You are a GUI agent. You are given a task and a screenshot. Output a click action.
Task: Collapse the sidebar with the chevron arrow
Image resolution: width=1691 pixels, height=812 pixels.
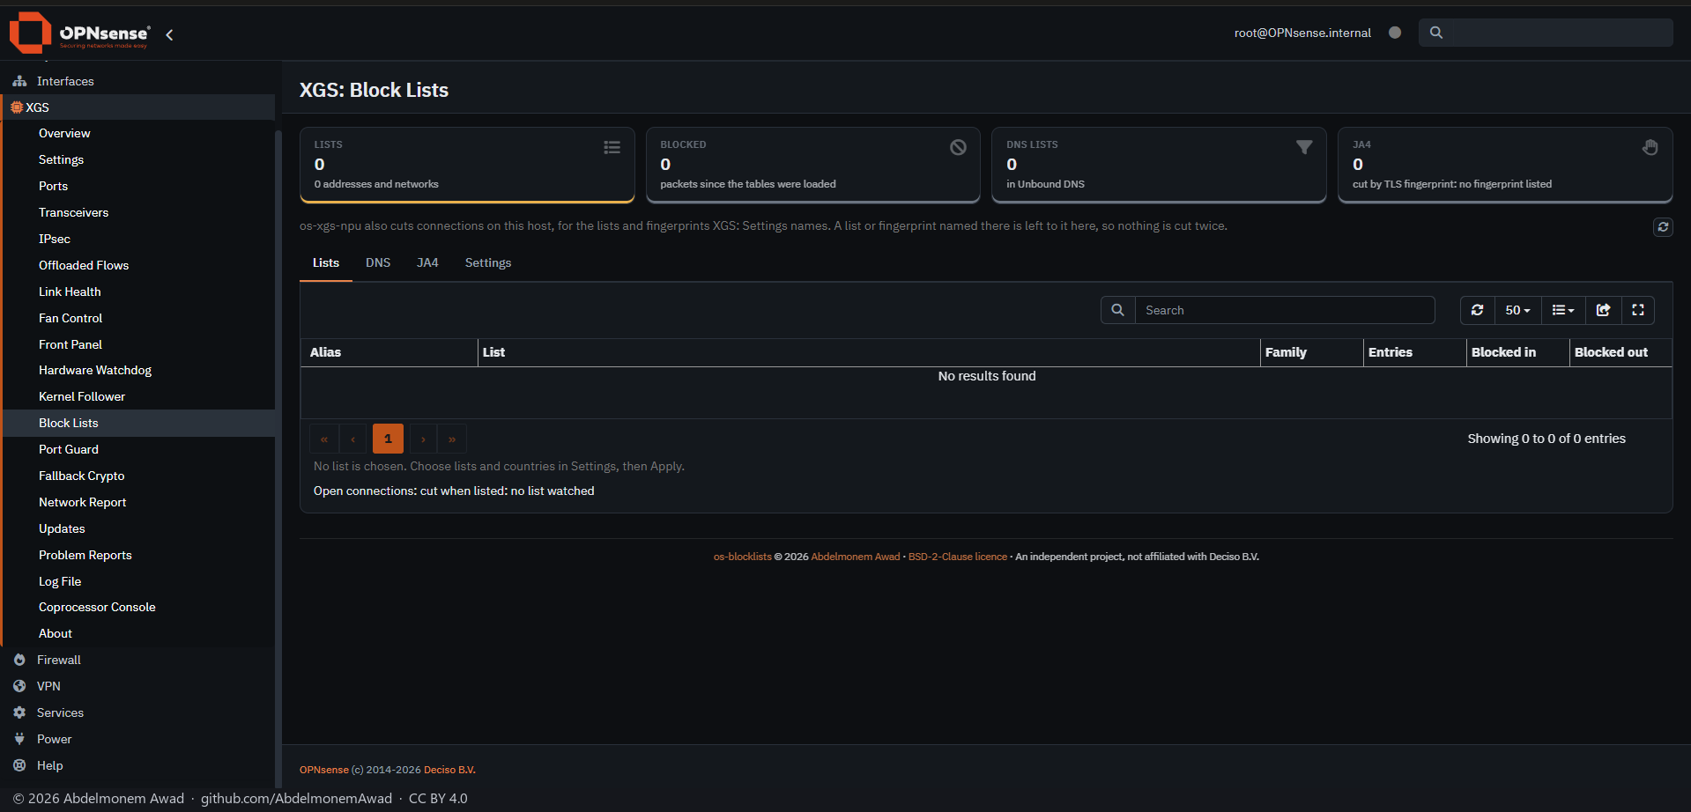[x=169, y=34]
